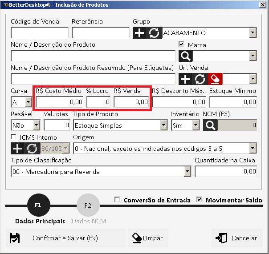The image size is (269, 254).
Task: Click the Código de Venda input field
Action: [x=40, y=33]
